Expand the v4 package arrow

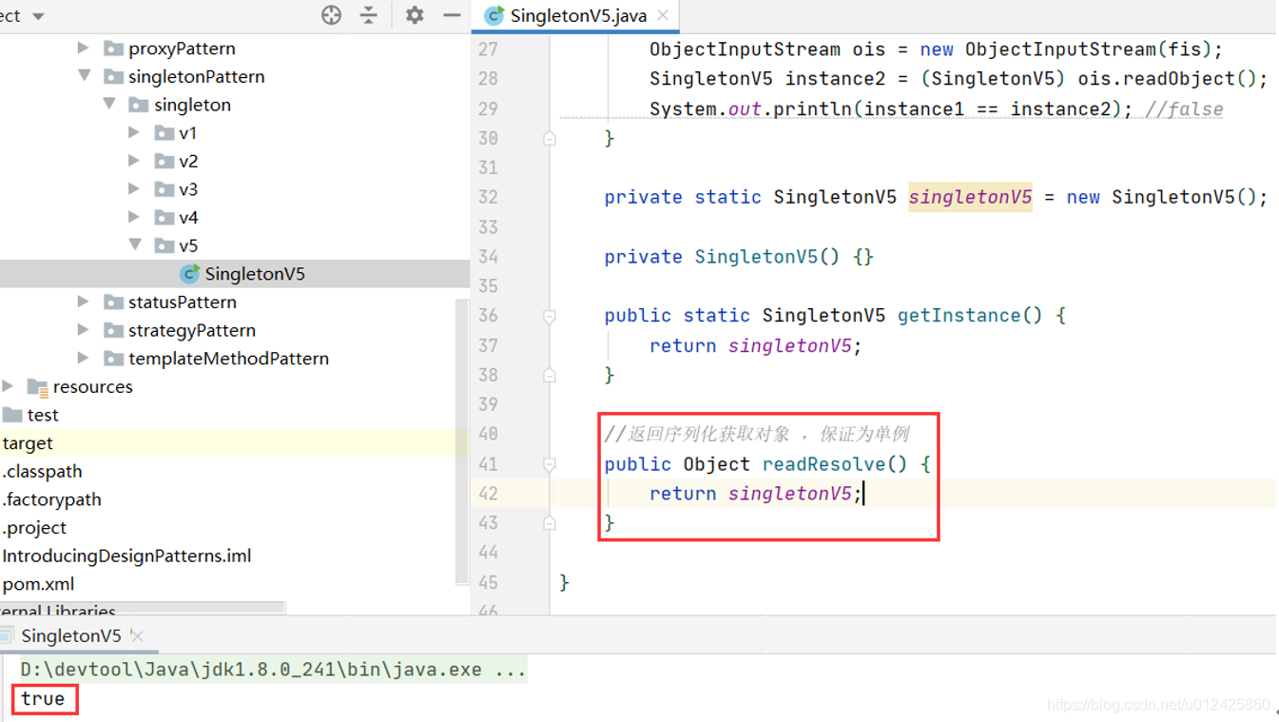pos(134,217)
